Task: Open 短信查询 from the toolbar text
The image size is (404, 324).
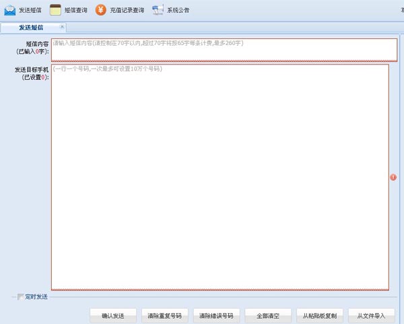Action: click(76, 11)
